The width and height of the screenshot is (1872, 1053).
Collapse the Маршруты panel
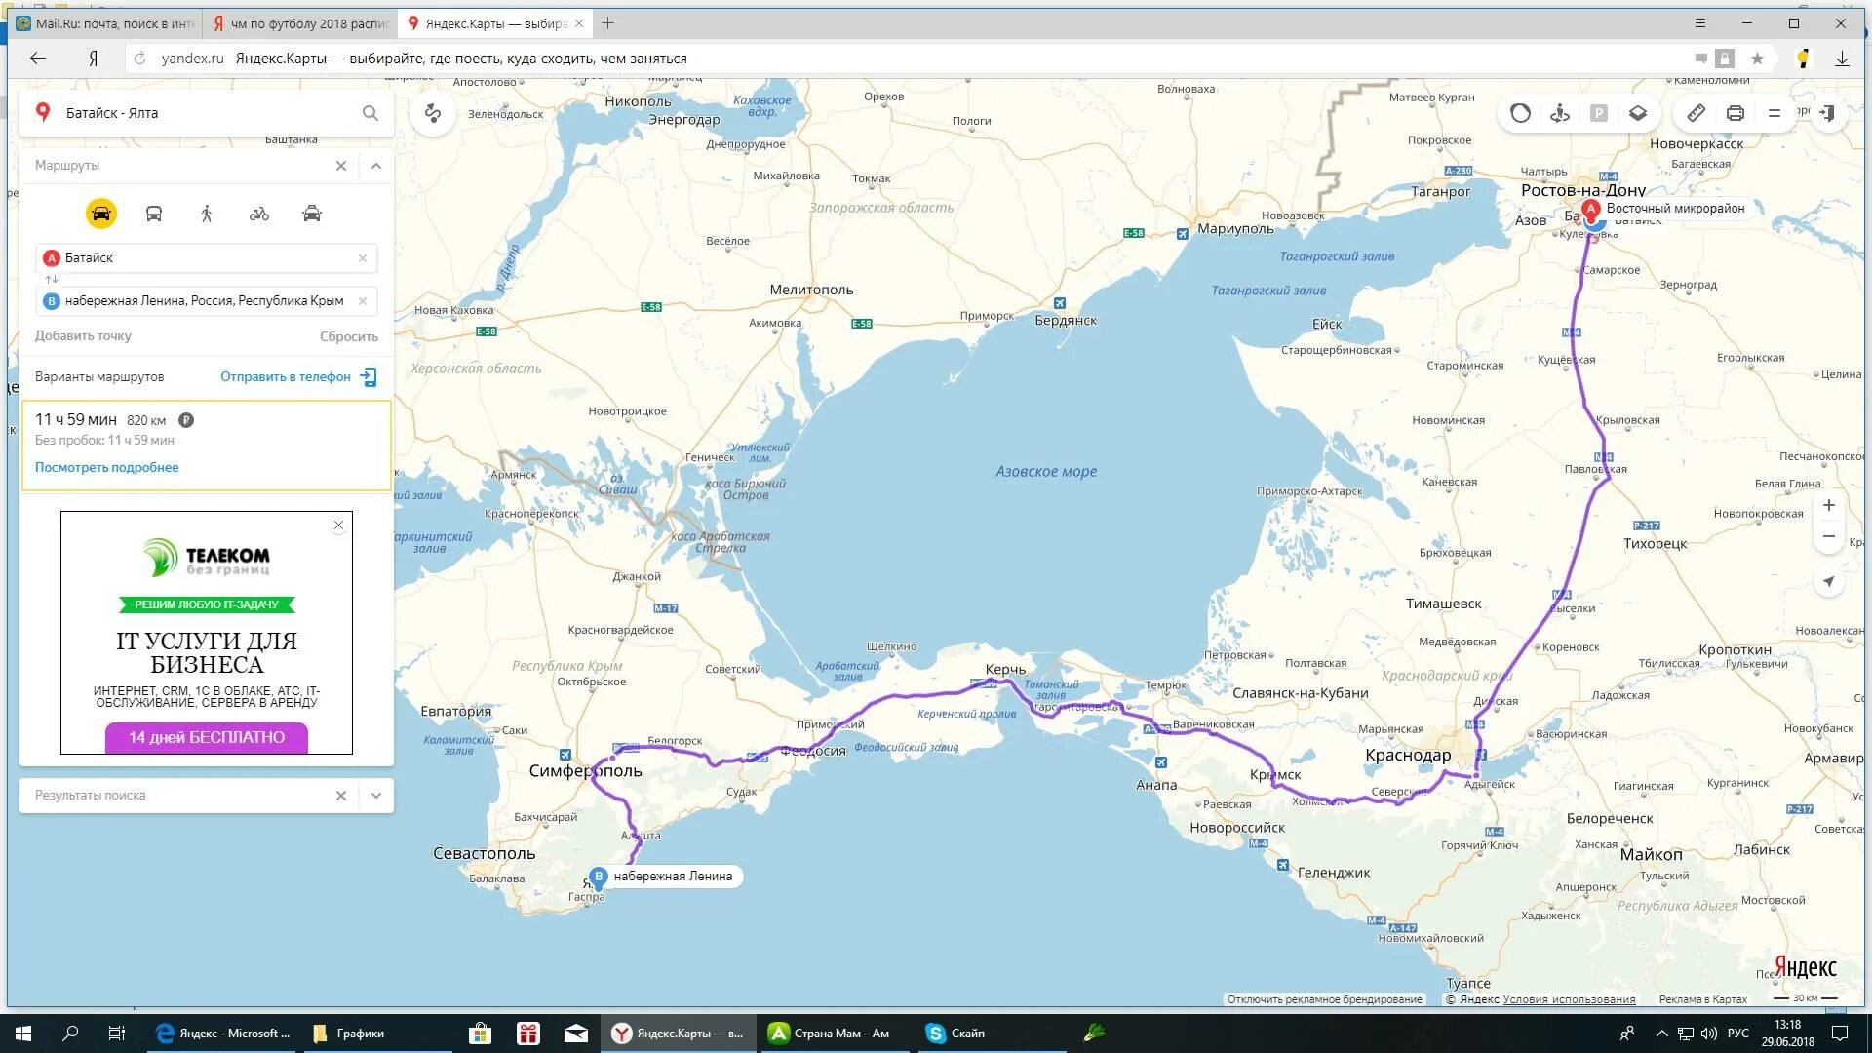click(376, 166)
